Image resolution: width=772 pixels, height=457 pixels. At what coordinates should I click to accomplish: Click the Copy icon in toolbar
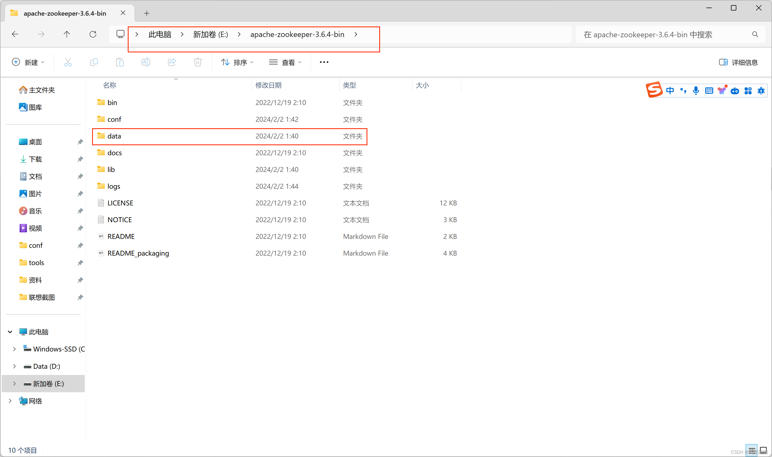pyautogui.click(x=94, y=62)
